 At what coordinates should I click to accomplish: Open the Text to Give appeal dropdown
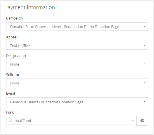[77, 45]
